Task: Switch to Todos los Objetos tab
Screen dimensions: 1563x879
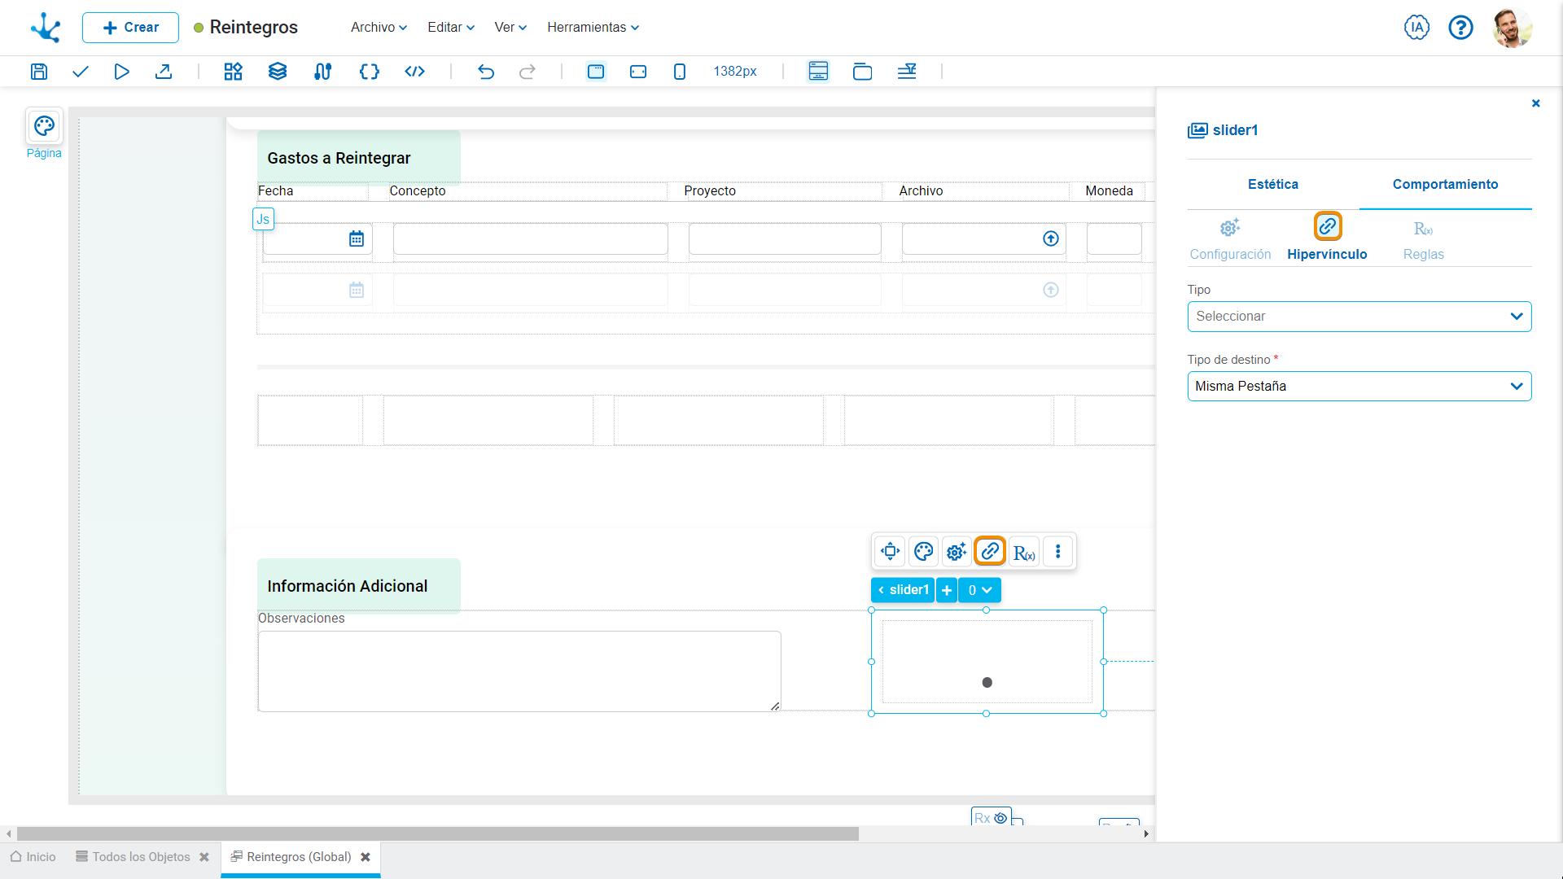Action: click(134, 857)
